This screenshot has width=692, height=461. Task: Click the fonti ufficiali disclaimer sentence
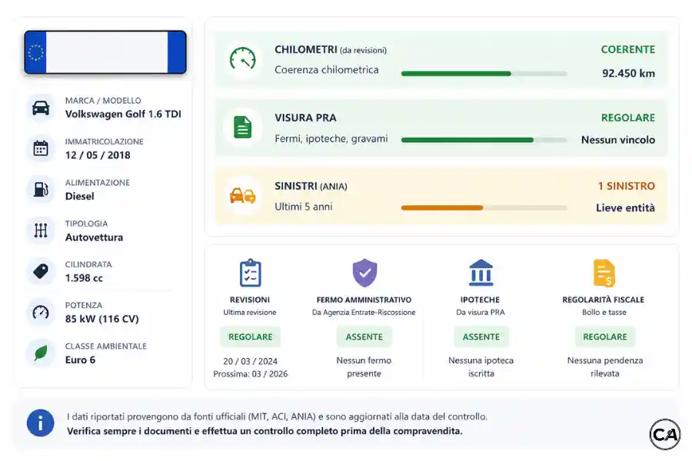[x=277, y=416]
